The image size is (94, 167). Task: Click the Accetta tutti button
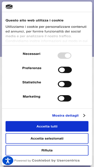(47, 126)
